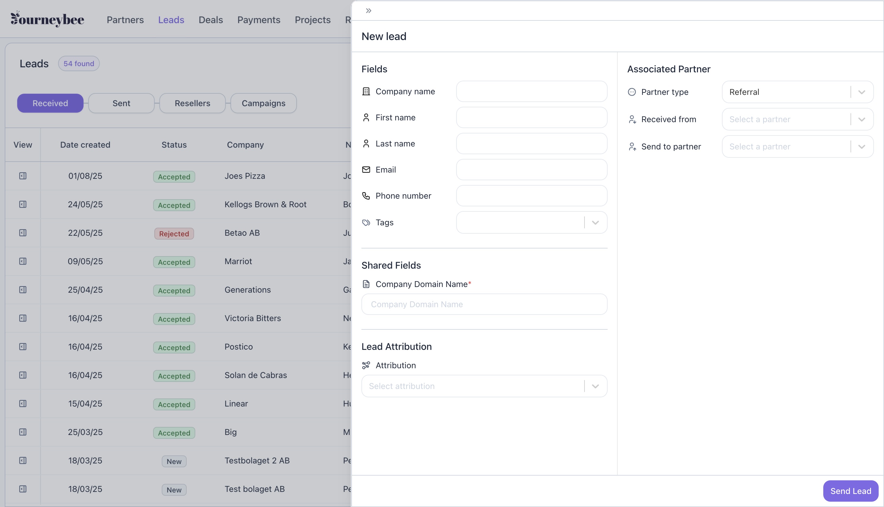Screen dimensions: 884x507
Task: Open view icon for Victoria Bitters row
Action: 23,318
